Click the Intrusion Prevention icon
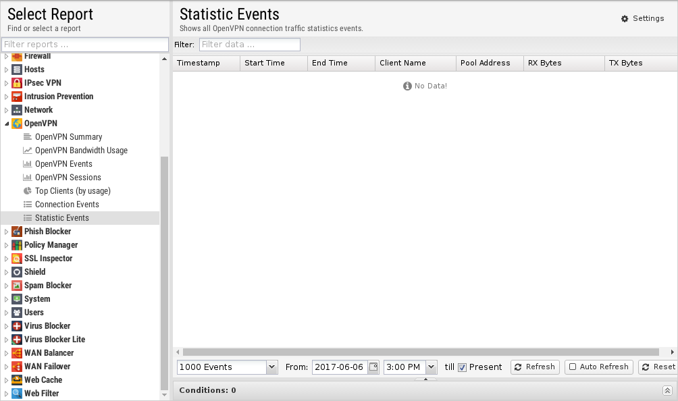The height and width of the screenshot is (401, 678). click(x=17, y=97)
